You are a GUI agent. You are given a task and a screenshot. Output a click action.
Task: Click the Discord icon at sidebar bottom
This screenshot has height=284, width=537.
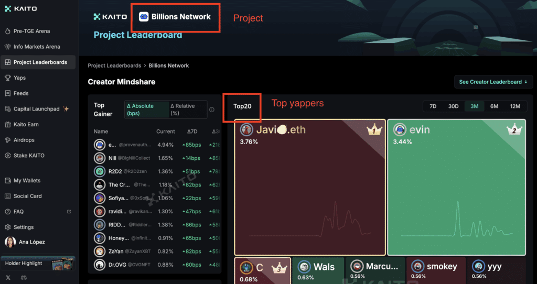pyautogui.click(x=23, y=277)
